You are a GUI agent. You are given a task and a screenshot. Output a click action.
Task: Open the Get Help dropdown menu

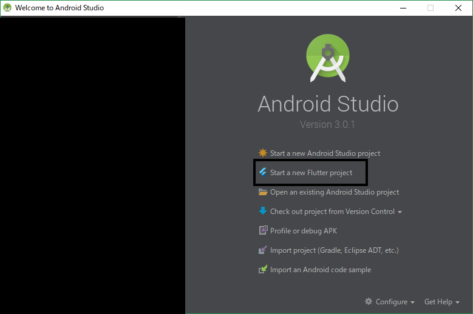click(441, 302)
